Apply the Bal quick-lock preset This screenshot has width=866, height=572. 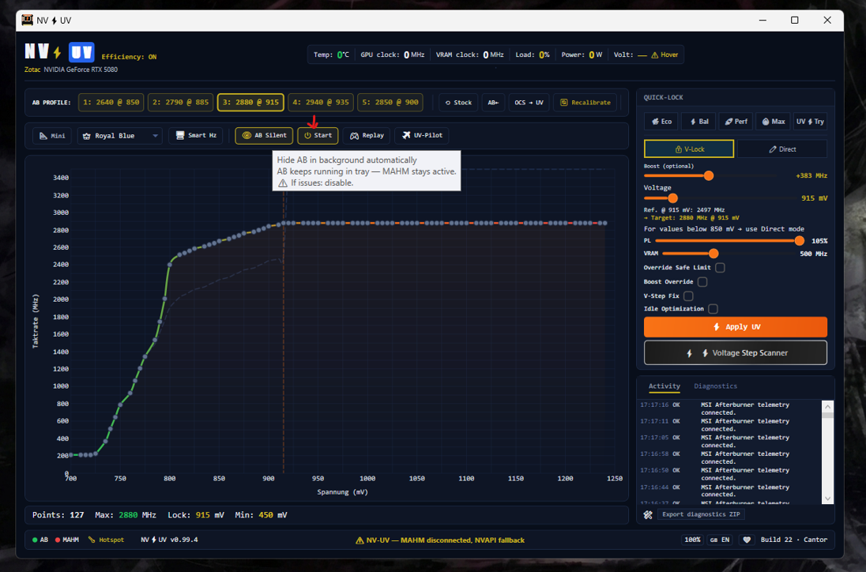point(698,122)
